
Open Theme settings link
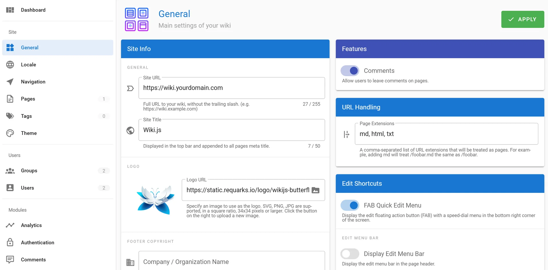click(x=58, y=133)
